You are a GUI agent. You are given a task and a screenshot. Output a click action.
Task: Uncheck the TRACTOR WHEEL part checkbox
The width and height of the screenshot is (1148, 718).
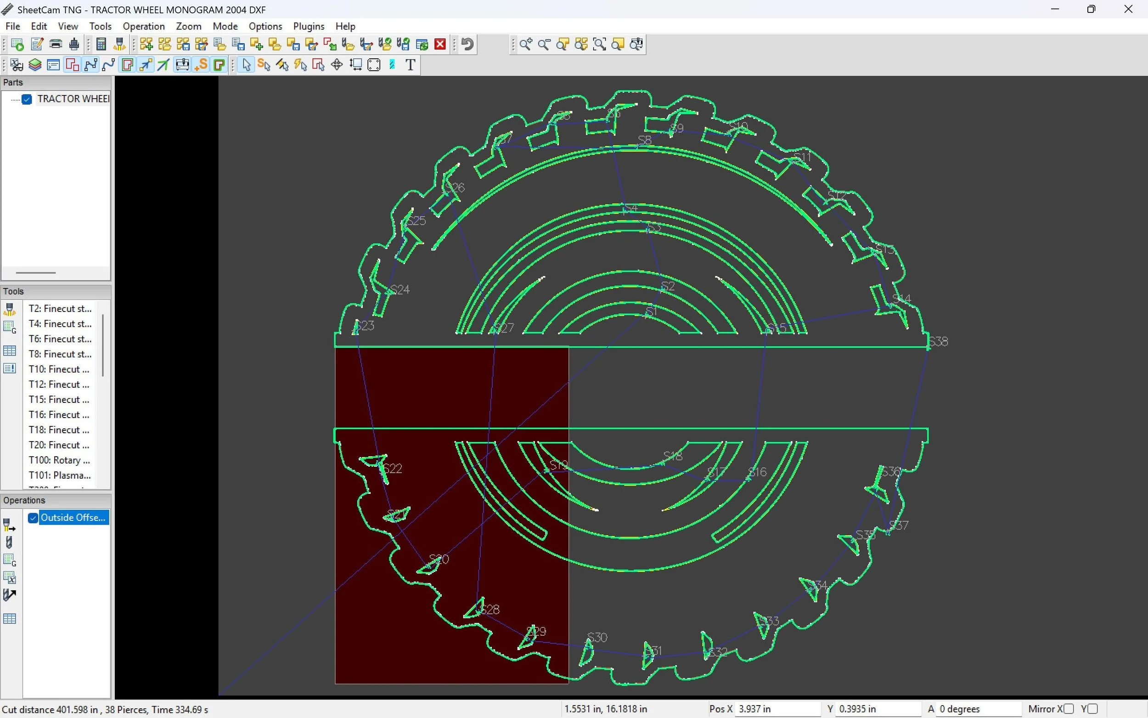(x=27, y=99)
